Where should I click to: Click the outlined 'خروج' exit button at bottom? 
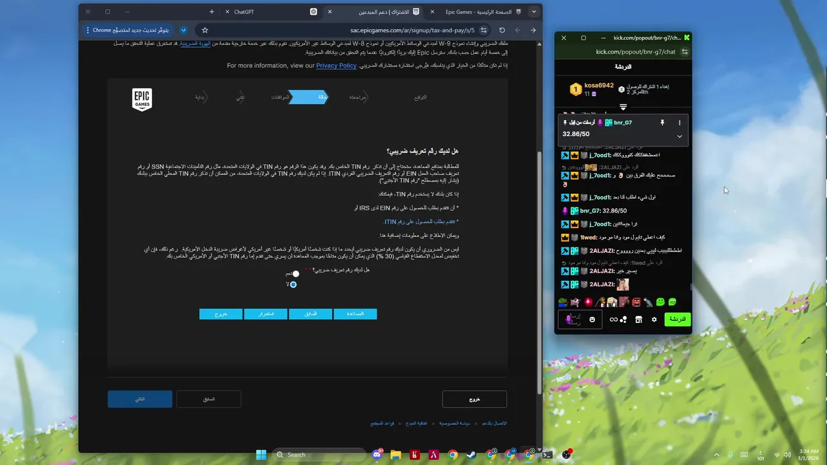474,399
